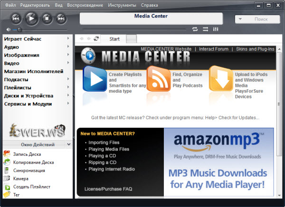The height and width of the screenshot is (207, 285).
Task: Click the page scrollbar up arrow
Action: [x=279, y=49]
